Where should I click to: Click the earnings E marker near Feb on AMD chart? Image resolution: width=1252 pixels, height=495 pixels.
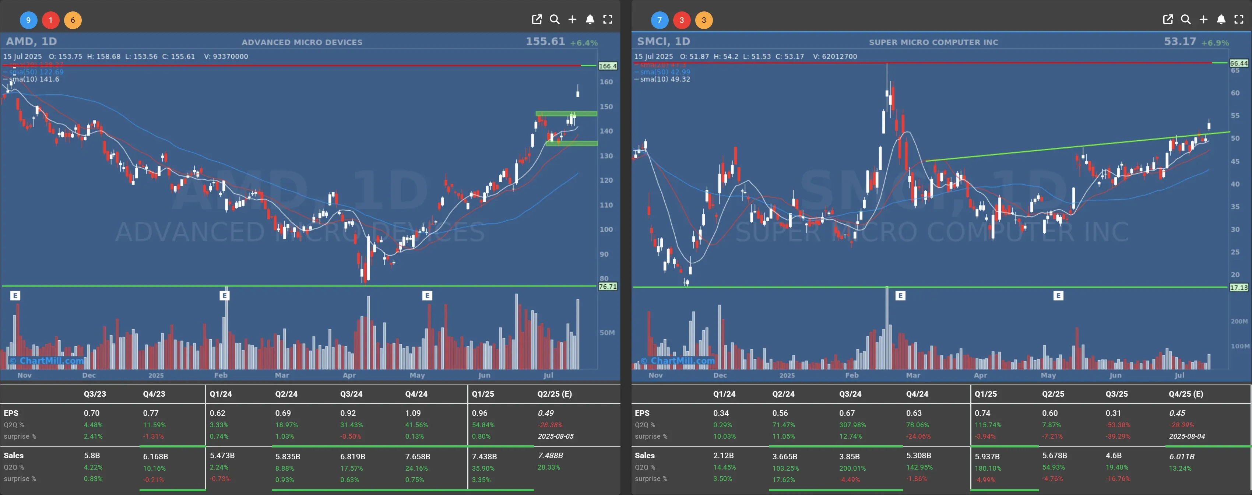point(224,295)
